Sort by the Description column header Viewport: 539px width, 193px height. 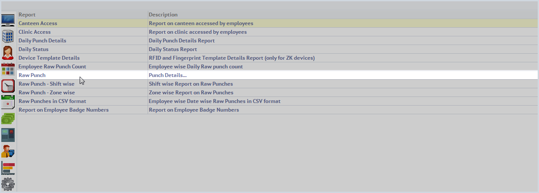[x=343, y=15]
